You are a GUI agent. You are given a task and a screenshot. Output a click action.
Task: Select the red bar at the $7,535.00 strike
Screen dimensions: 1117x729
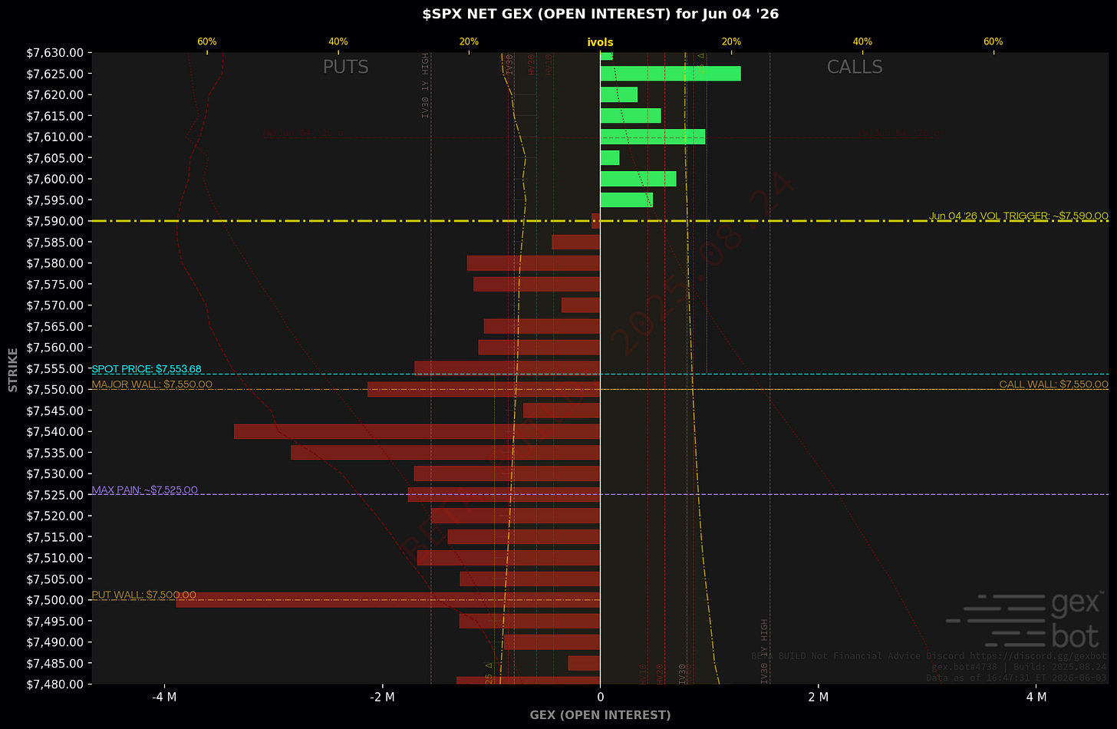pos(446,453)
